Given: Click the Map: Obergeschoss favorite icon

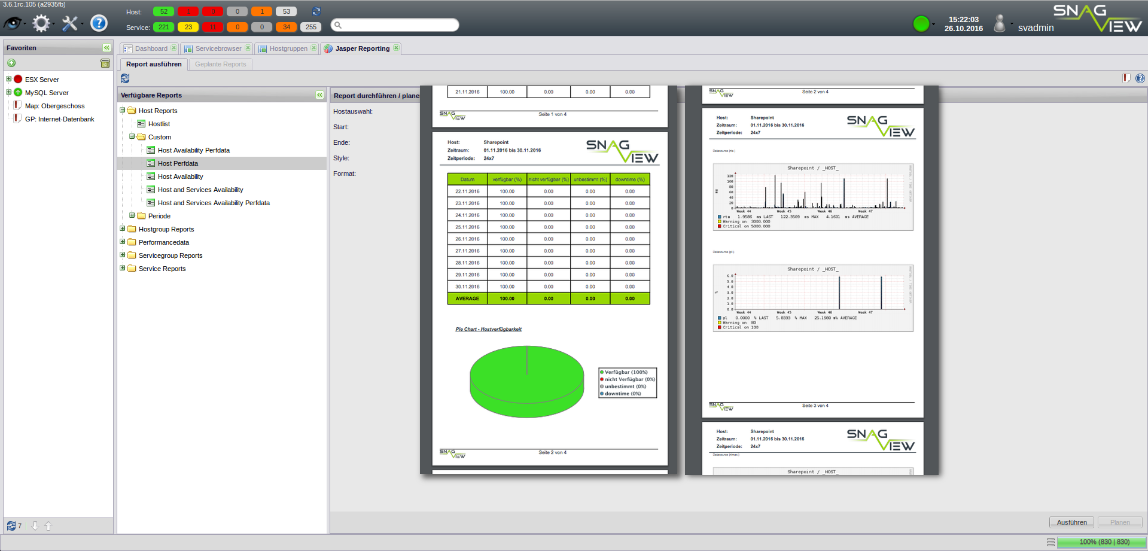Looking at the screenshot, I should click(x=17, y=106).
